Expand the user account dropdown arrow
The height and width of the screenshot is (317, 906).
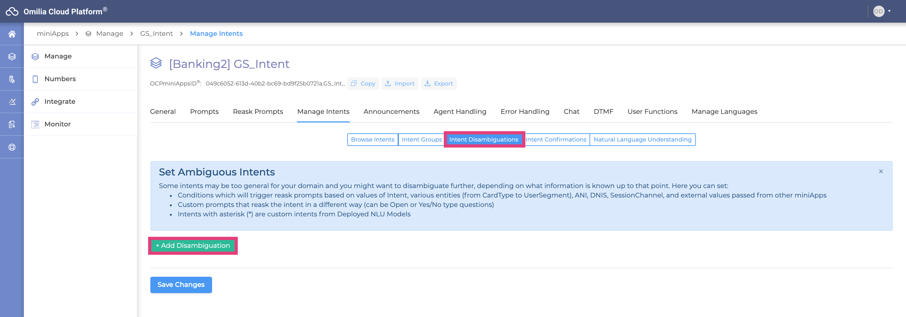click(889, 11)
